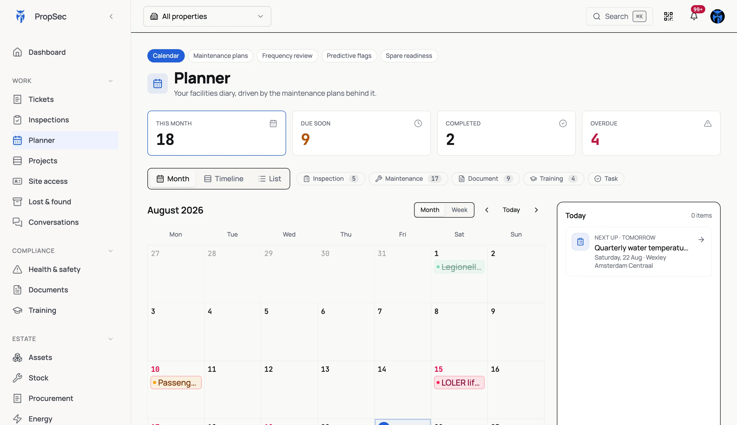Select August 5 calendar cell
The height and width of the screenshot is (425, 737).
tap(289, 332)
